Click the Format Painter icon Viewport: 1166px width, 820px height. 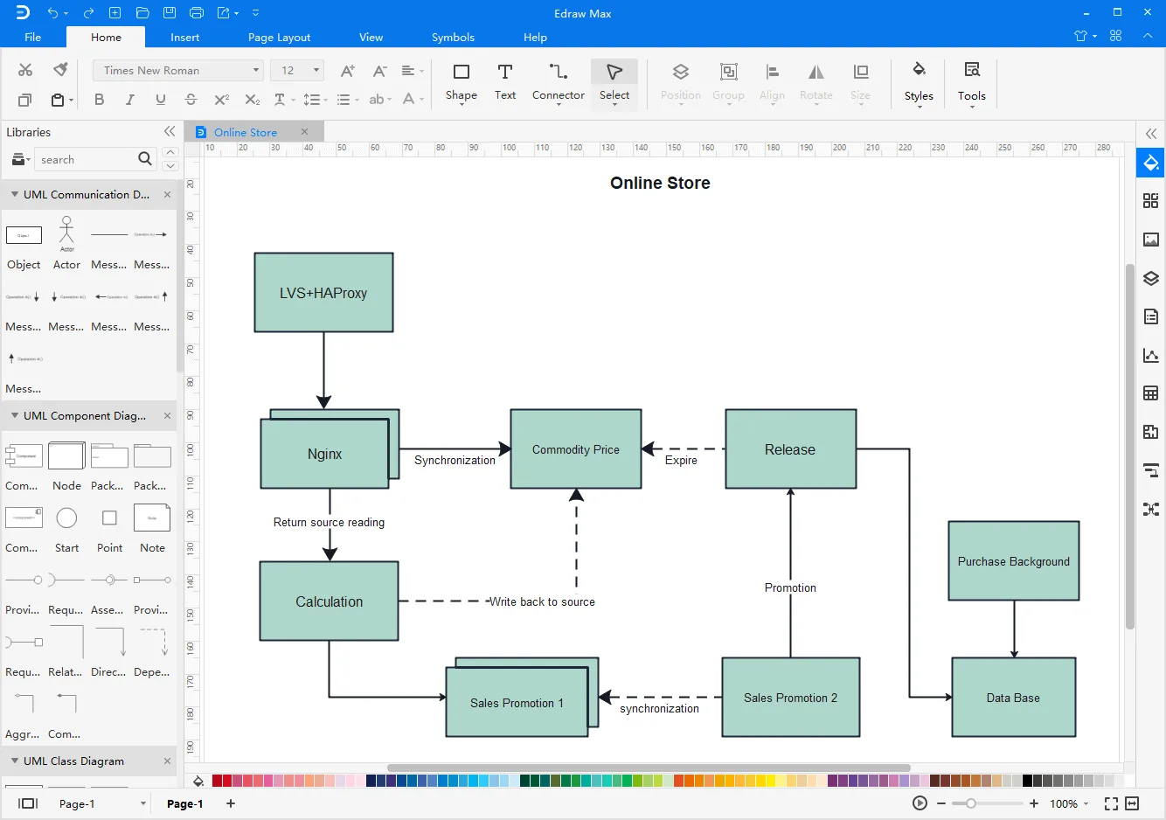pyautogui.click(x=60, y=70)
